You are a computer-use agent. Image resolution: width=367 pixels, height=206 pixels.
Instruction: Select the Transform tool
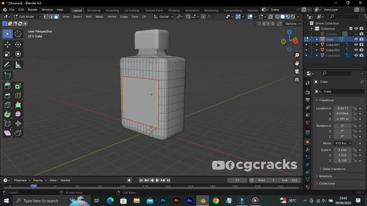18,54
